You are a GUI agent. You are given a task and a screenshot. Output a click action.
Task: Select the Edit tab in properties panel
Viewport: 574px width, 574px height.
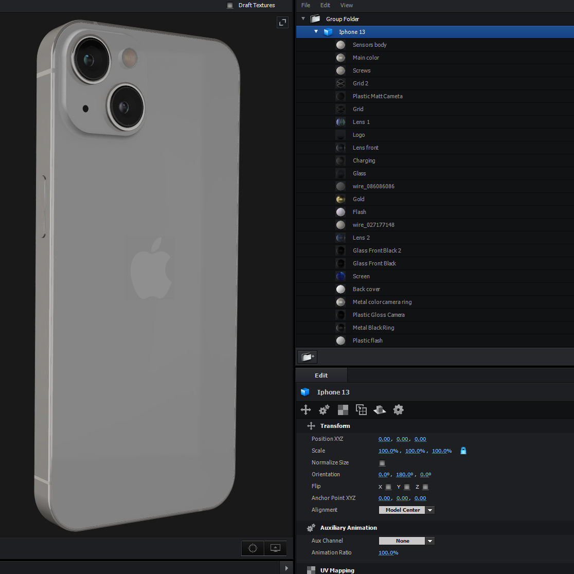[321, 375]
